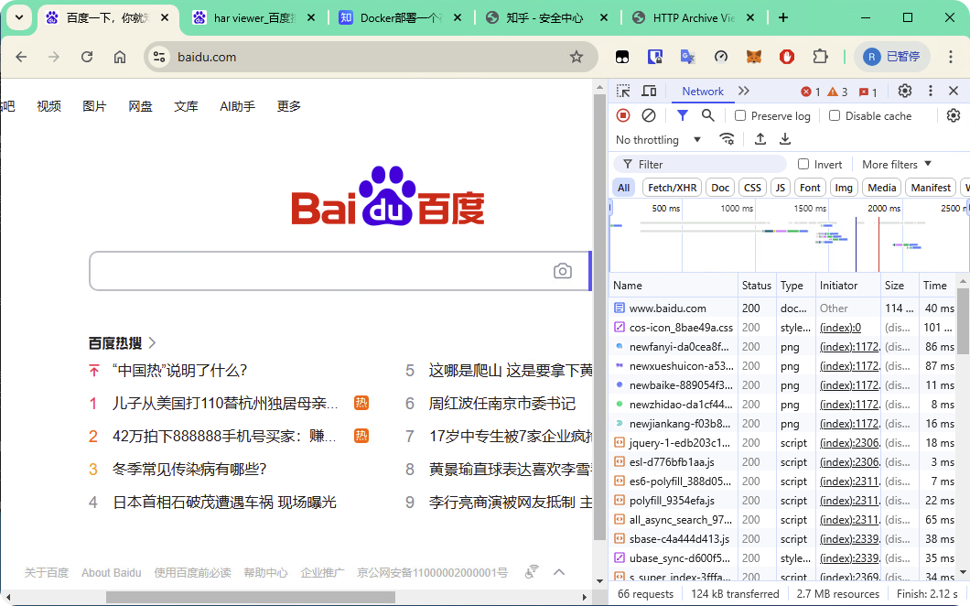The width and height of the screenshot is (970, 606).
Task: Stop recording the network log
Action: point(623,115)
